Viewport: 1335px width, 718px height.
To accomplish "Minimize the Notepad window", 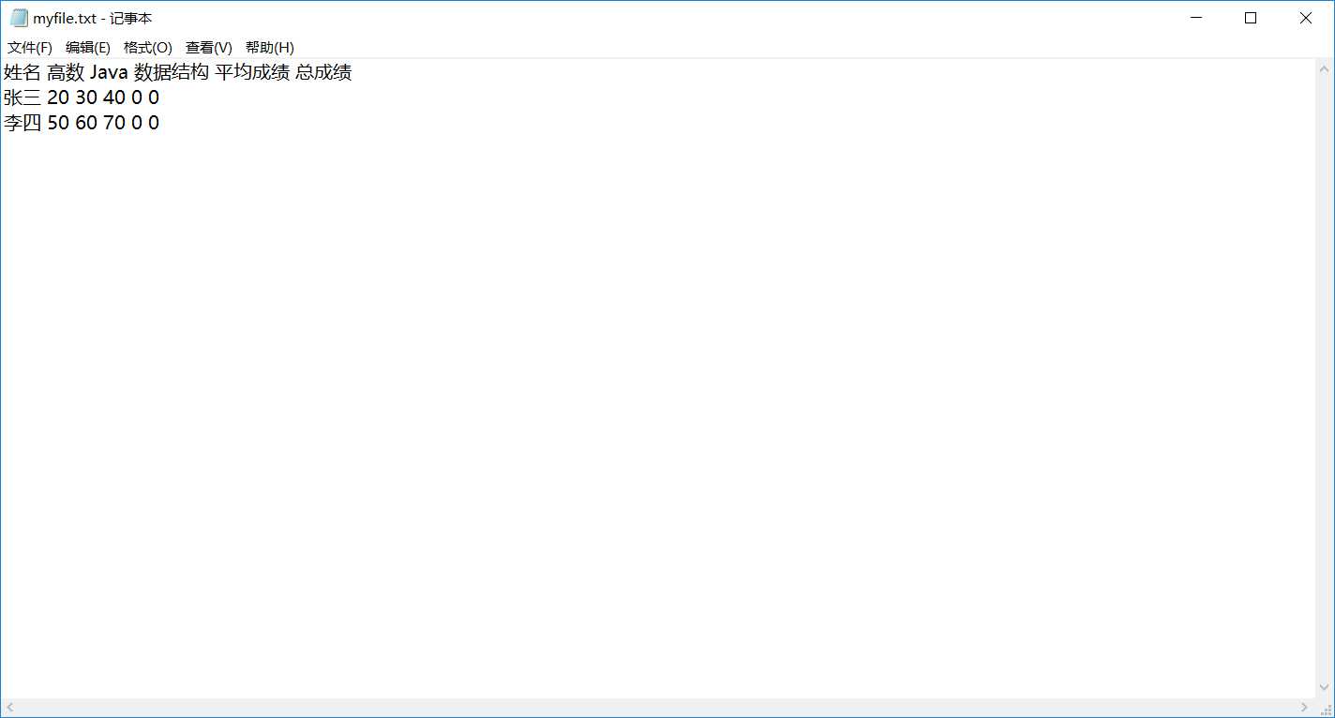I will [1195, 18].
